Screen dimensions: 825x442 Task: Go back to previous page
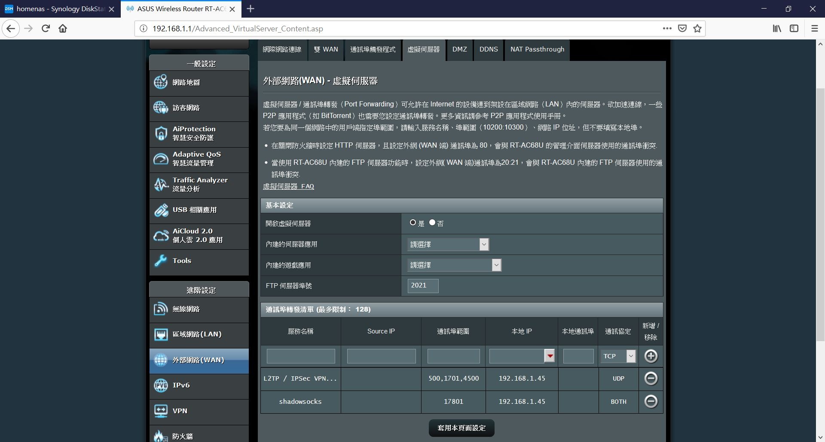pyautogui.click(x=11, y=28)
